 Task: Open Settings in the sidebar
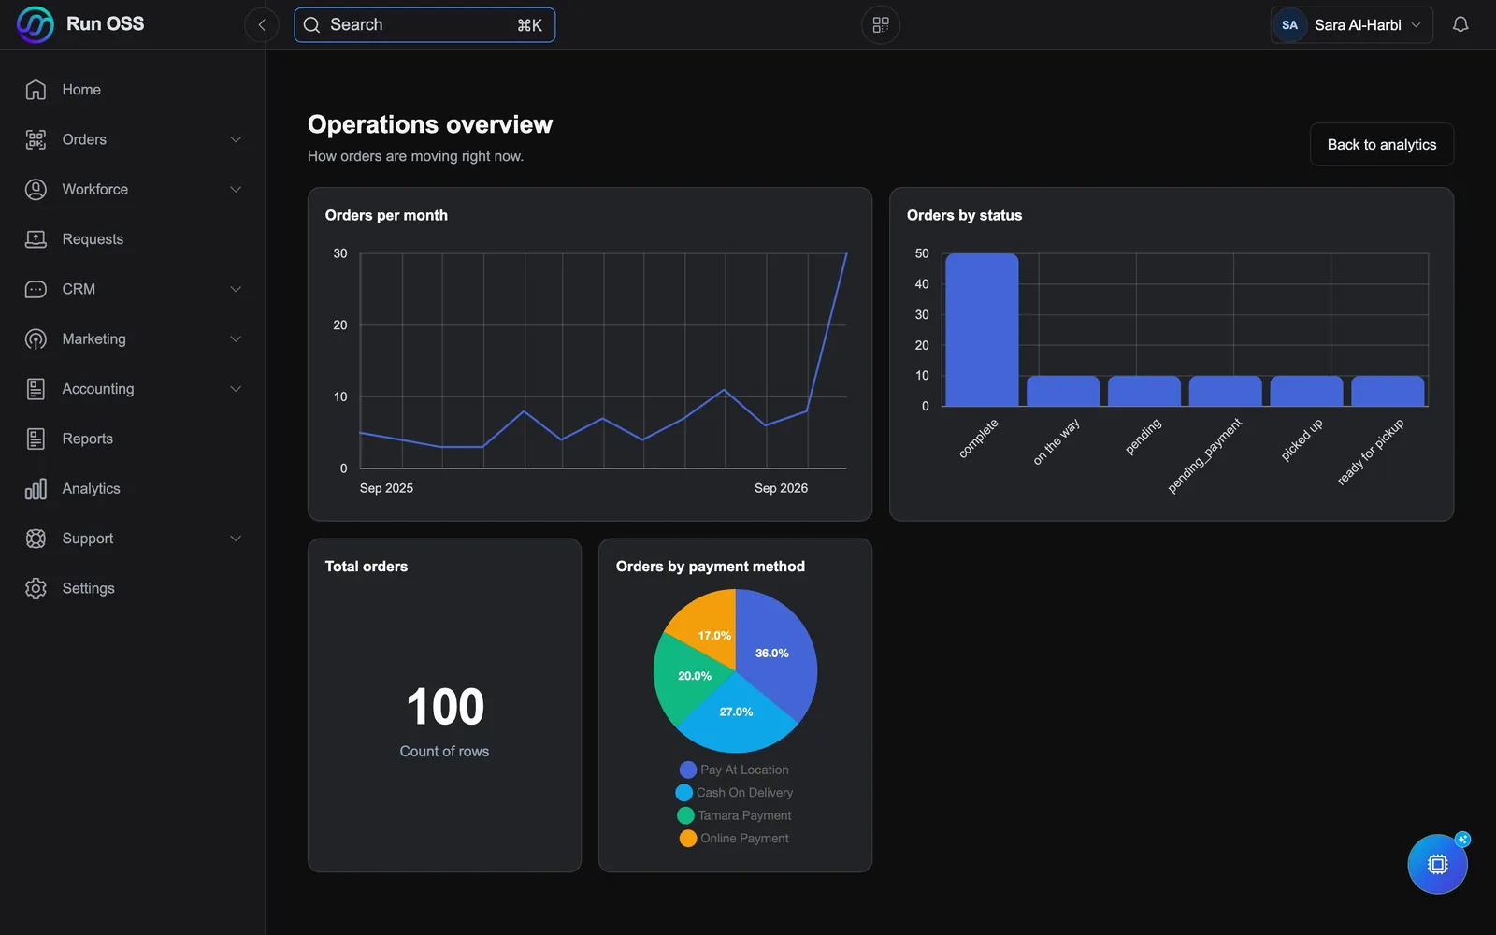(x=133, y=588)
